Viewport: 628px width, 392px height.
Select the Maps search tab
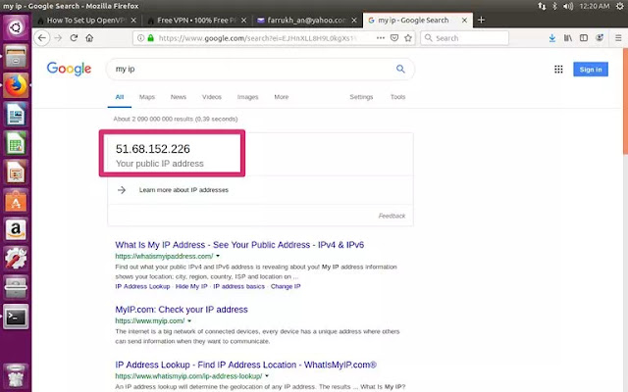click(x=147, y=97)
